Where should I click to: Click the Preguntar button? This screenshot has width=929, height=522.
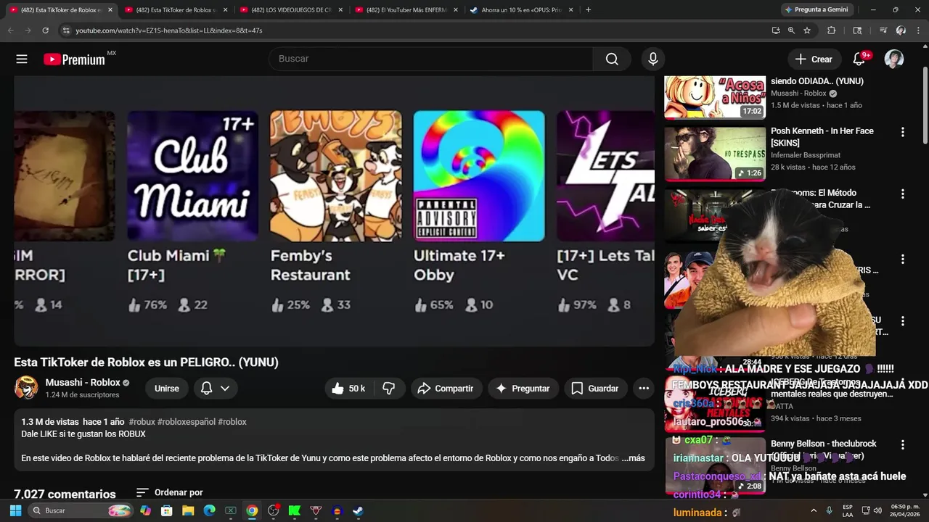tap(523, 389)
